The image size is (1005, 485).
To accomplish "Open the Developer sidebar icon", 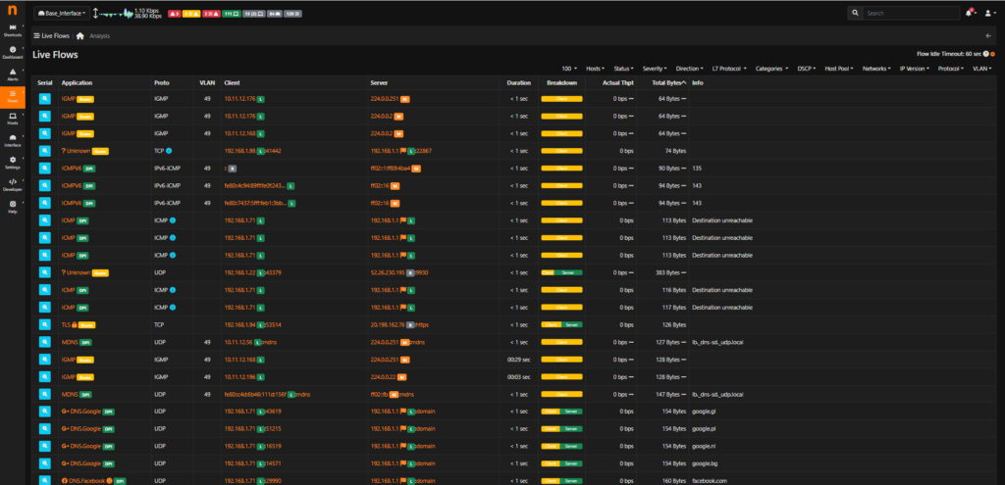I will pos(13,183).
